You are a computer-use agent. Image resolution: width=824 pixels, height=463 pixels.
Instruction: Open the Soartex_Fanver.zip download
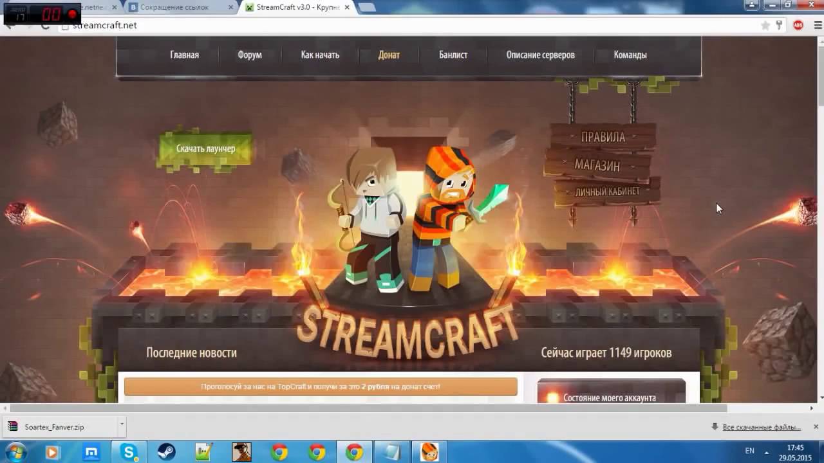click(x=61, y=426)
